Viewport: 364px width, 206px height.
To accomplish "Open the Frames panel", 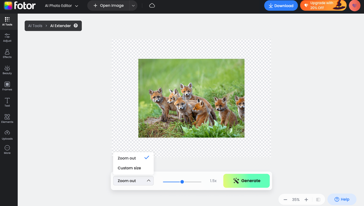I will [x=7, y=86].
